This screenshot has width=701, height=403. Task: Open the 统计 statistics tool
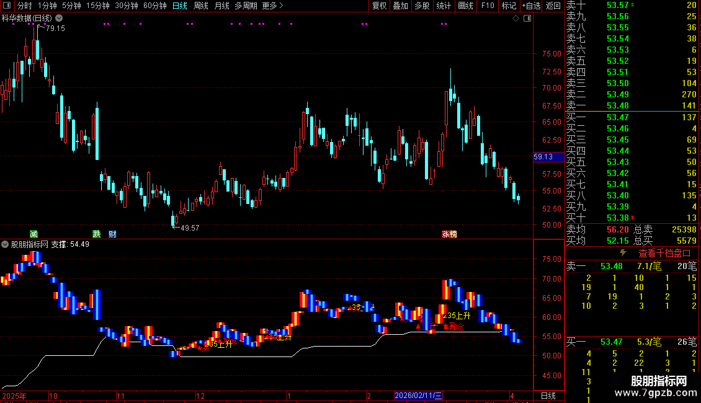[443, 6]
